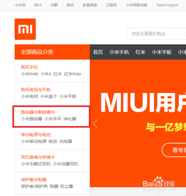
Task: Open 保护套与贴膜 category heading
Action: 34,180
